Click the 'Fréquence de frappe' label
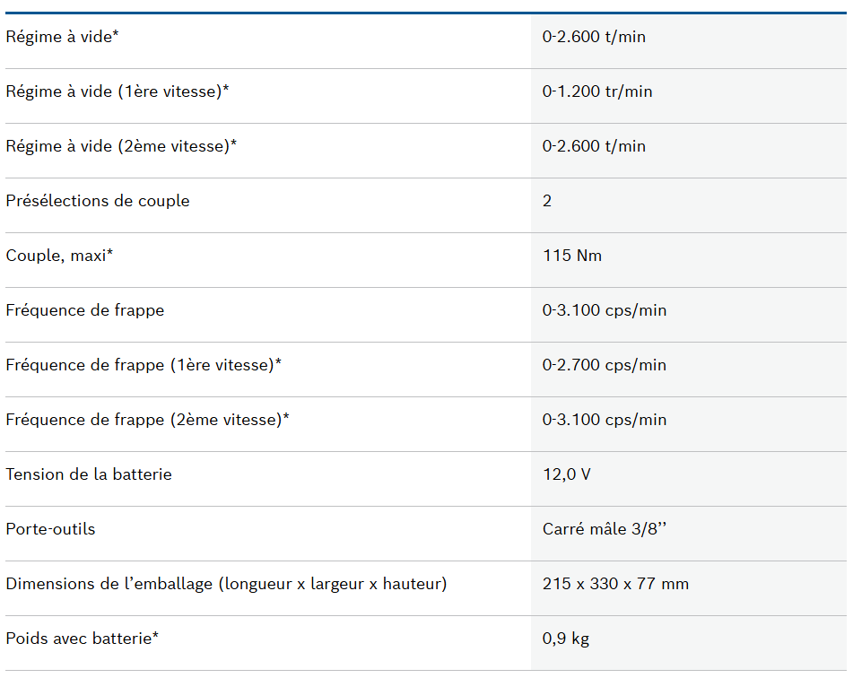Viewport: 853px width, 678px height. [x=85, y=310]
